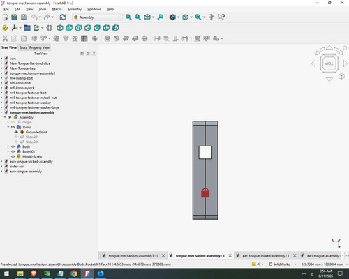Rotate view with navigation cube up arrow
349x279 pixels.
point(329,47)
